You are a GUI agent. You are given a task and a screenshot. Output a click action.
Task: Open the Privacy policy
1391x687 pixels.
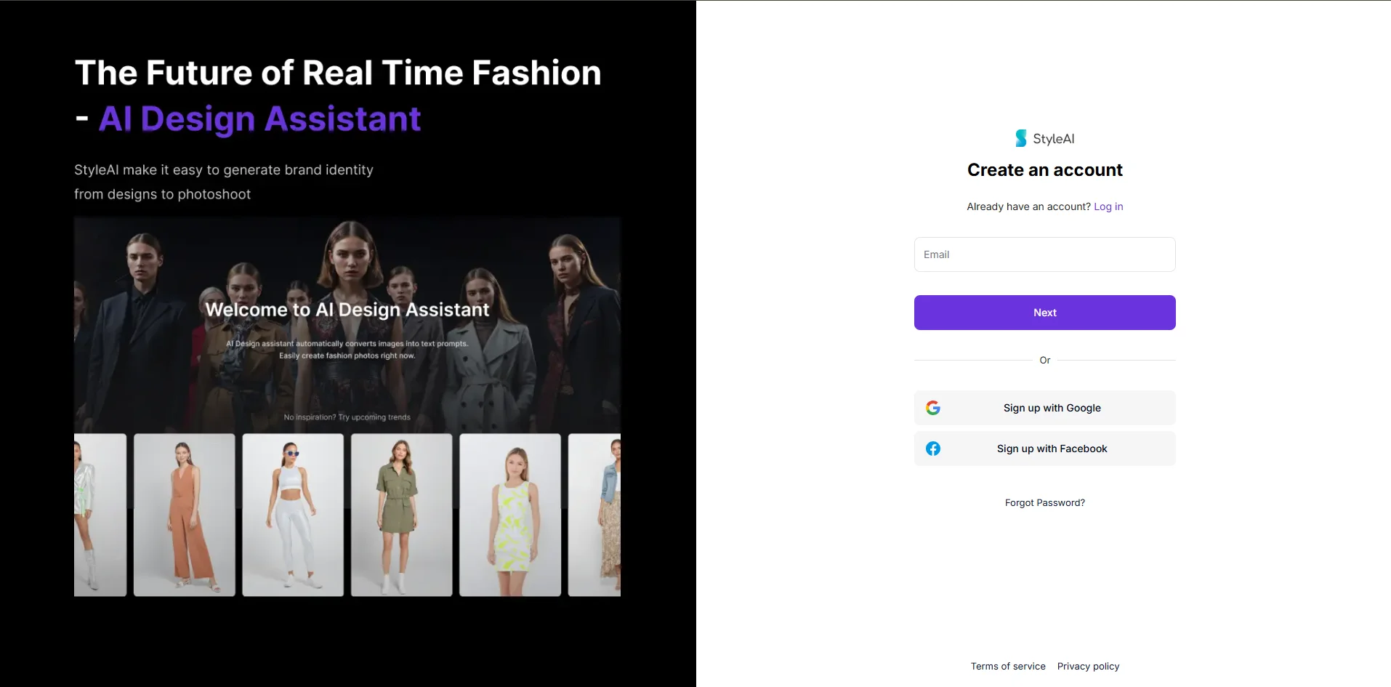pyautogui.click(x=1088, y=666)
